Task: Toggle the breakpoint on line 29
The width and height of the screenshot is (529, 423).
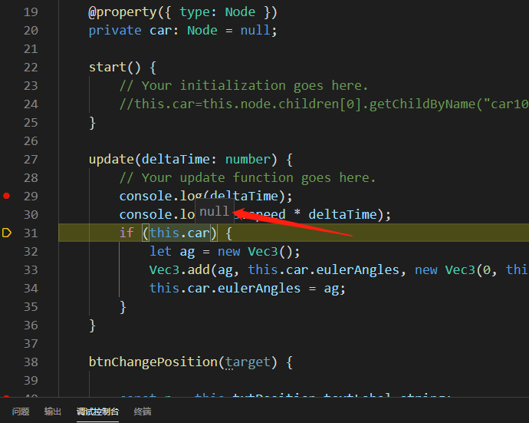Action: point(6,196)
